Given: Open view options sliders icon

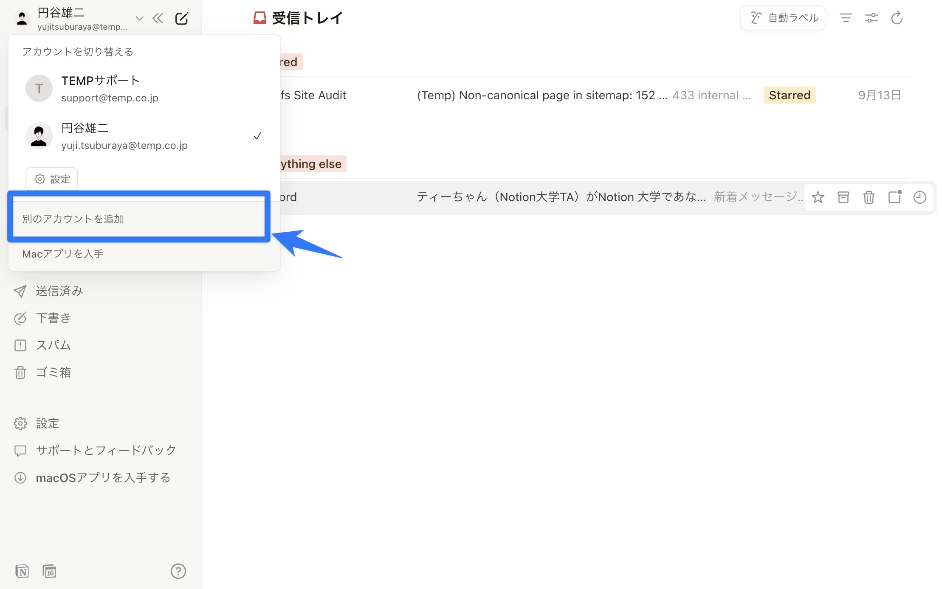Looking at the screenshot, I should (871, 18).
